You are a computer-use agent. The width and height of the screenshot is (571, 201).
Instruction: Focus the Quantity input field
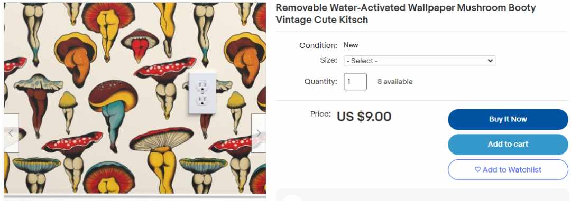355,82
